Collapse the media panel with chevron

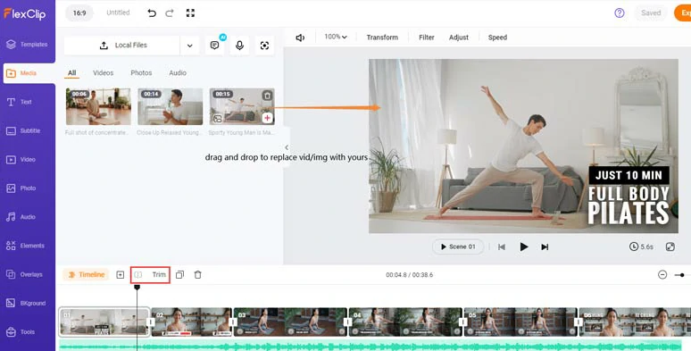[x=287, y=147]
